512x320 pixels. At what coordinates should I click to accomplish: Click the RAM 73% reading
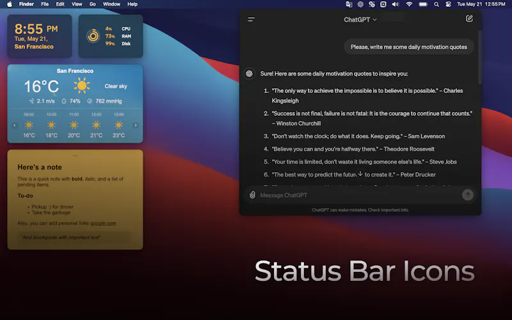(118, 36)
